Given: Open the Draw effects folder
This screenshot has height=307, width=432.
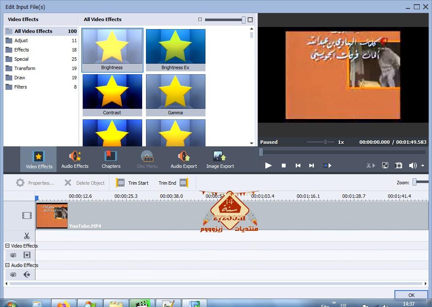Looking at the screenshot, I should [x=41, y=78].
